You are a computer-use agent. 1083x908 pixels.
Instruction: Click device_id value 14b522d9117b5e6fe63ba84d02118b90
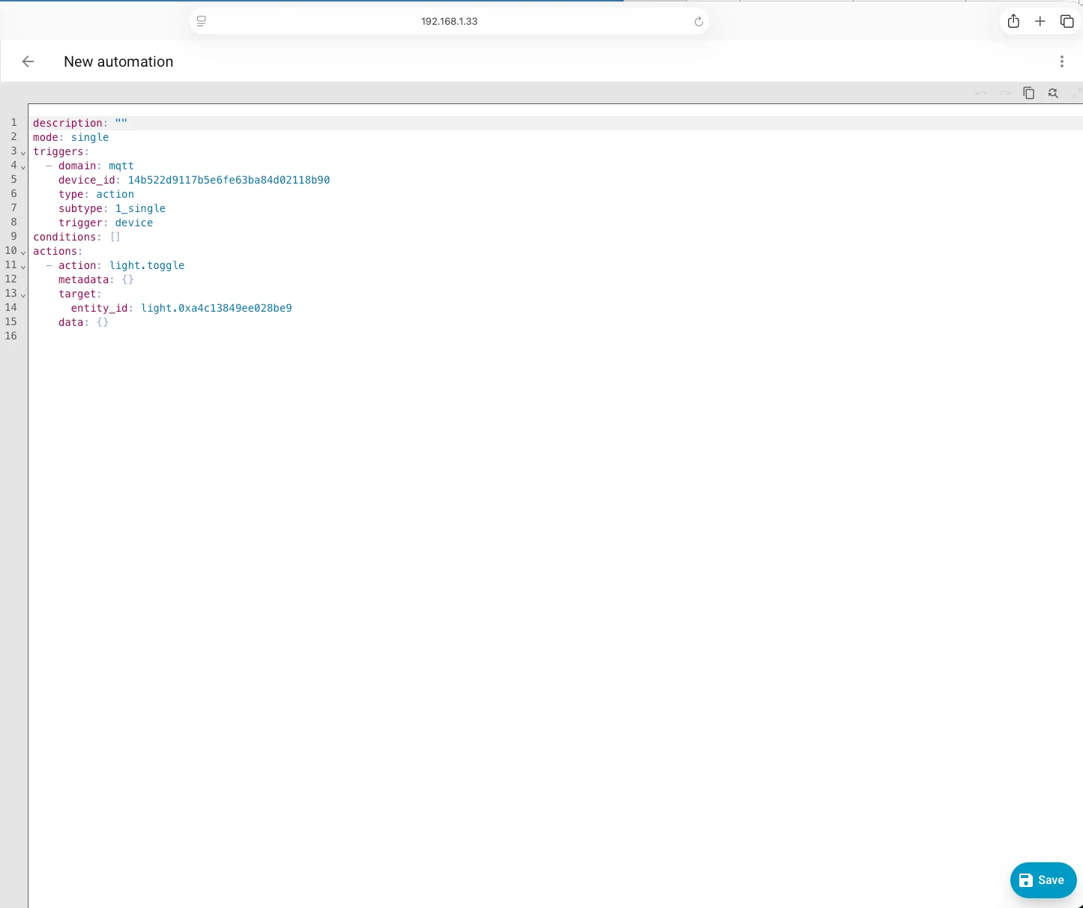pos(229,180)
